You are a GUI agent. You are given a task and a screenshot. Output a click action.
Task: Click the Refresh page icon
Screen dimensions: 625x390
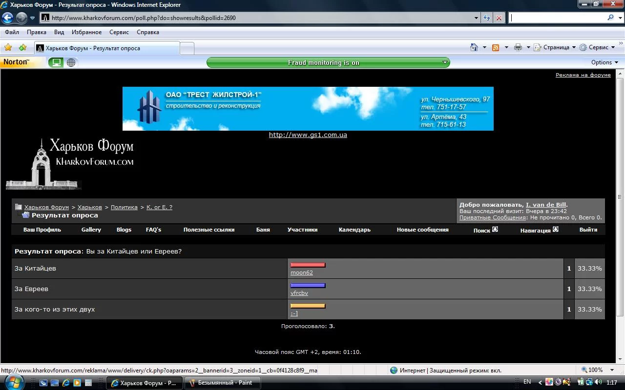[x=487, y=18]
